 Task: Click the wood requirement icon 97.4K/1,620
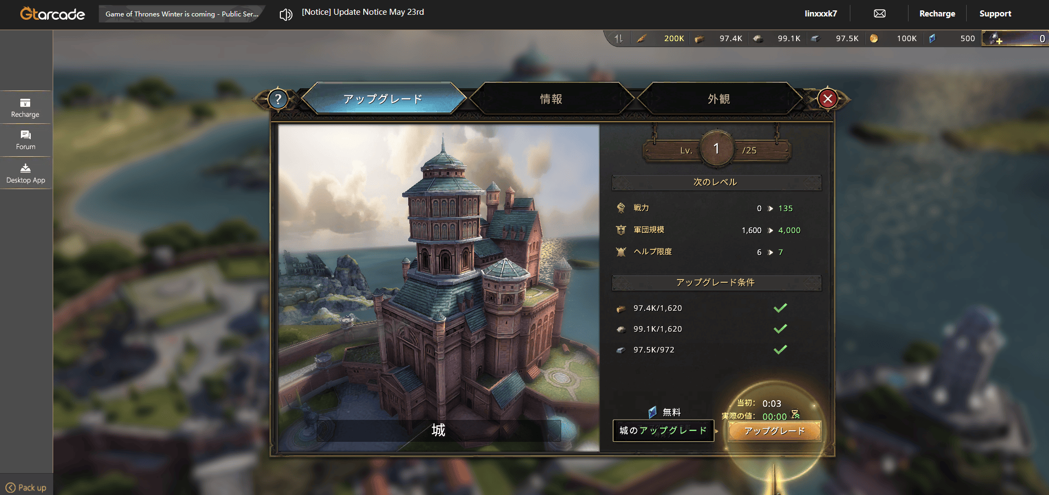tap(621, 309)
